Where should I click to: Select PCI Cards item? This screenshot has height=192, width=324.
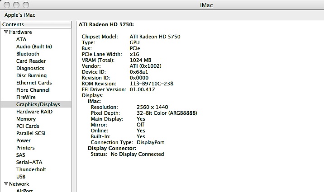click(x=28, y=126)
